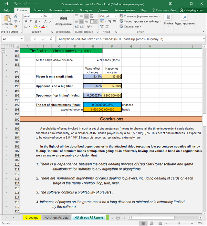This screenshot has height=226, width=207.
Task: Toggle center horizontal alignment
Action: 82,21
